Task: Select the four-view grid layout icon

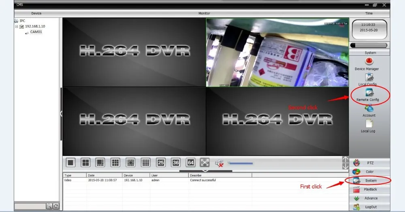Action: click(x=85, y=163)
